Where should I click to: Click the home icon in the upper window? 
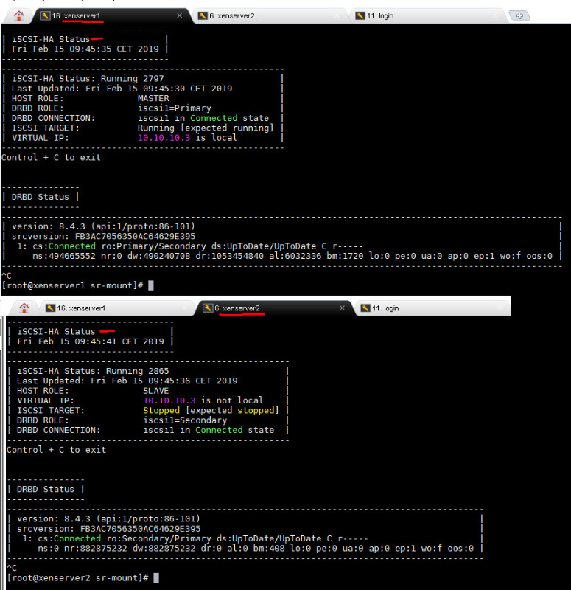point(19,15)
